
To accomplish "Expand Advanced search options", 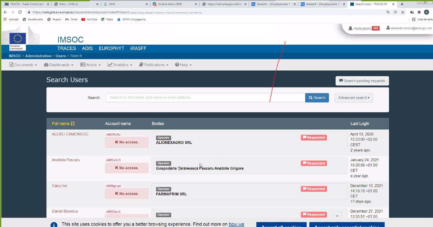I will click(354, 98).
